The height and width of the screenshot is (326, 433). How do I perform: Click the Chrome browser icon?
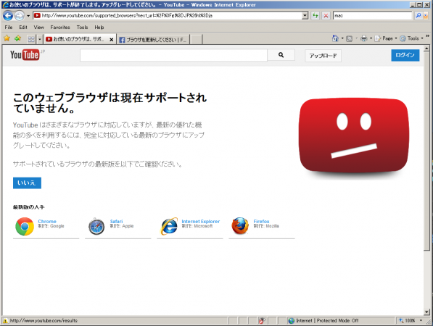[25, 227]
